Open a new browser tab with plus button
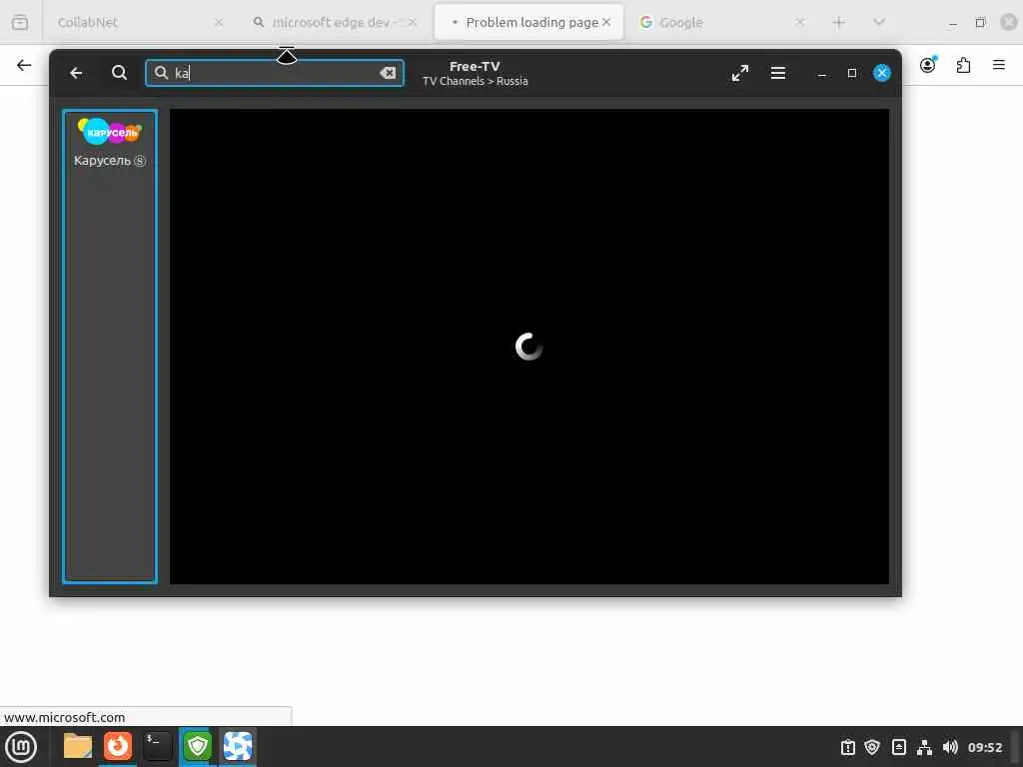This screenshot has width=1023, height=767. pos(839,22)
